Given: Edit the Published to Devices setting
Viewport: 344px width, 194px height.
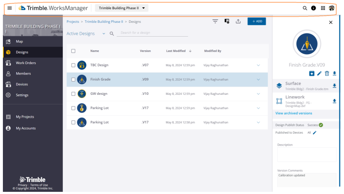Looking at the screenshot, I should point(315,133).
